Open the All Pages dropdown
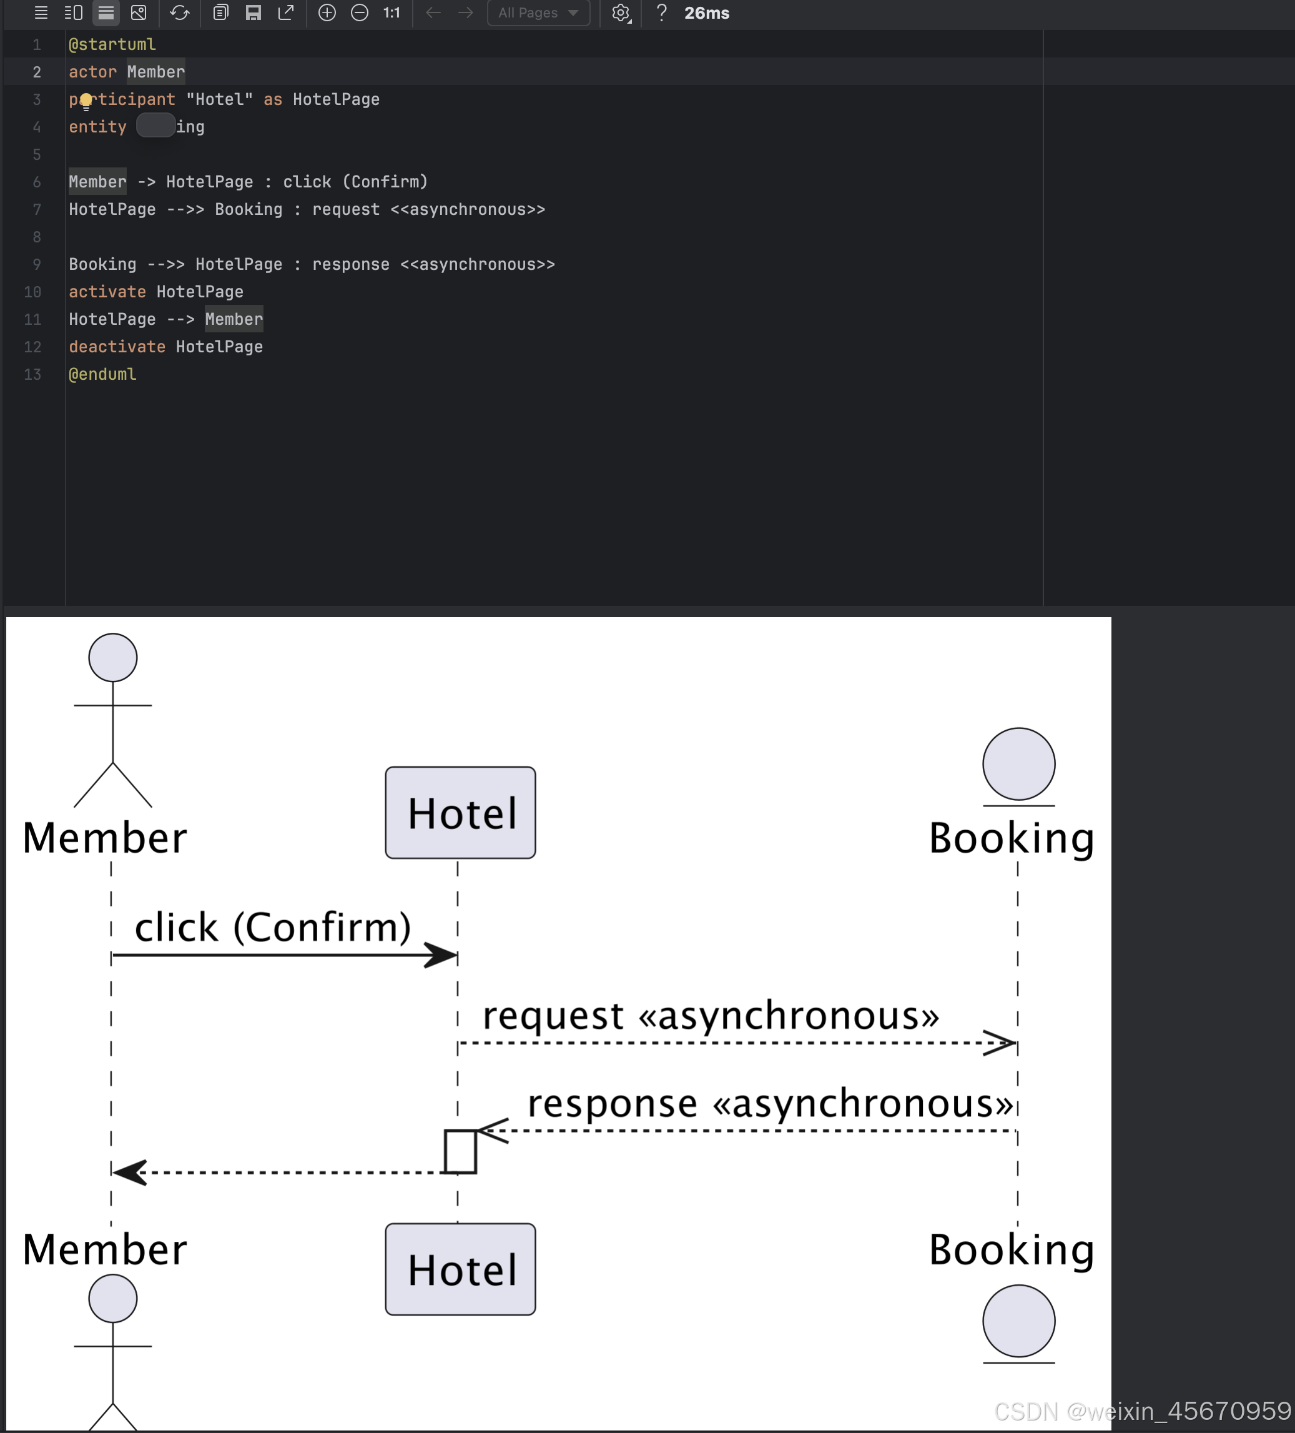The height and width of the screenshot is (1433, 1295). [x=538, y=12]
